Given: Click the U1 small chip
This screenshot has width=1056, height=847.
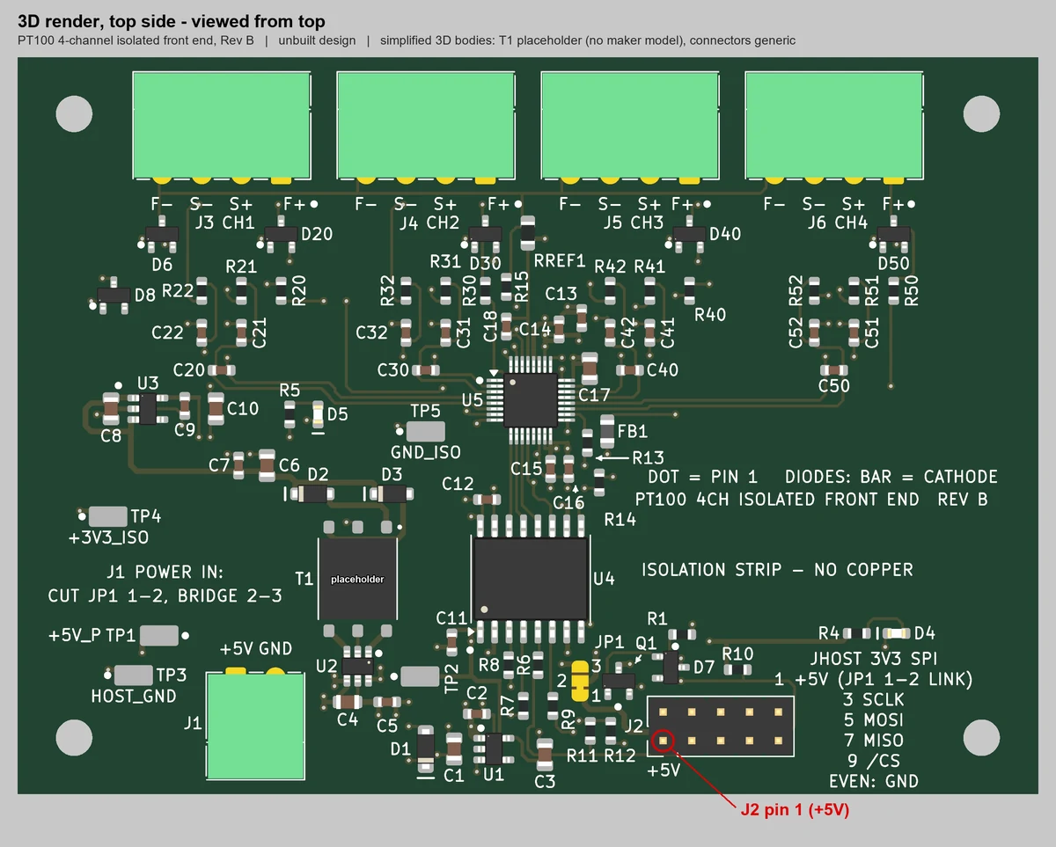Looking at the screenshot, I should click(493, 748).
